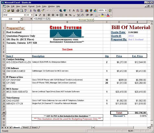Open the Font Color red A swatch
154x133 pixels.
tap(108, 15)
